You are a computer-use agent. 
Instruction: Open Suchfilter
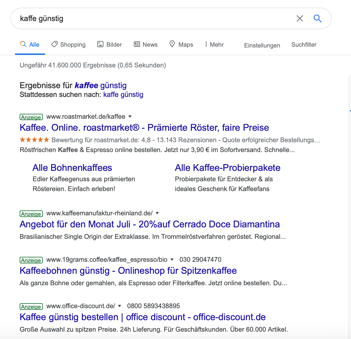coord(304,44)
